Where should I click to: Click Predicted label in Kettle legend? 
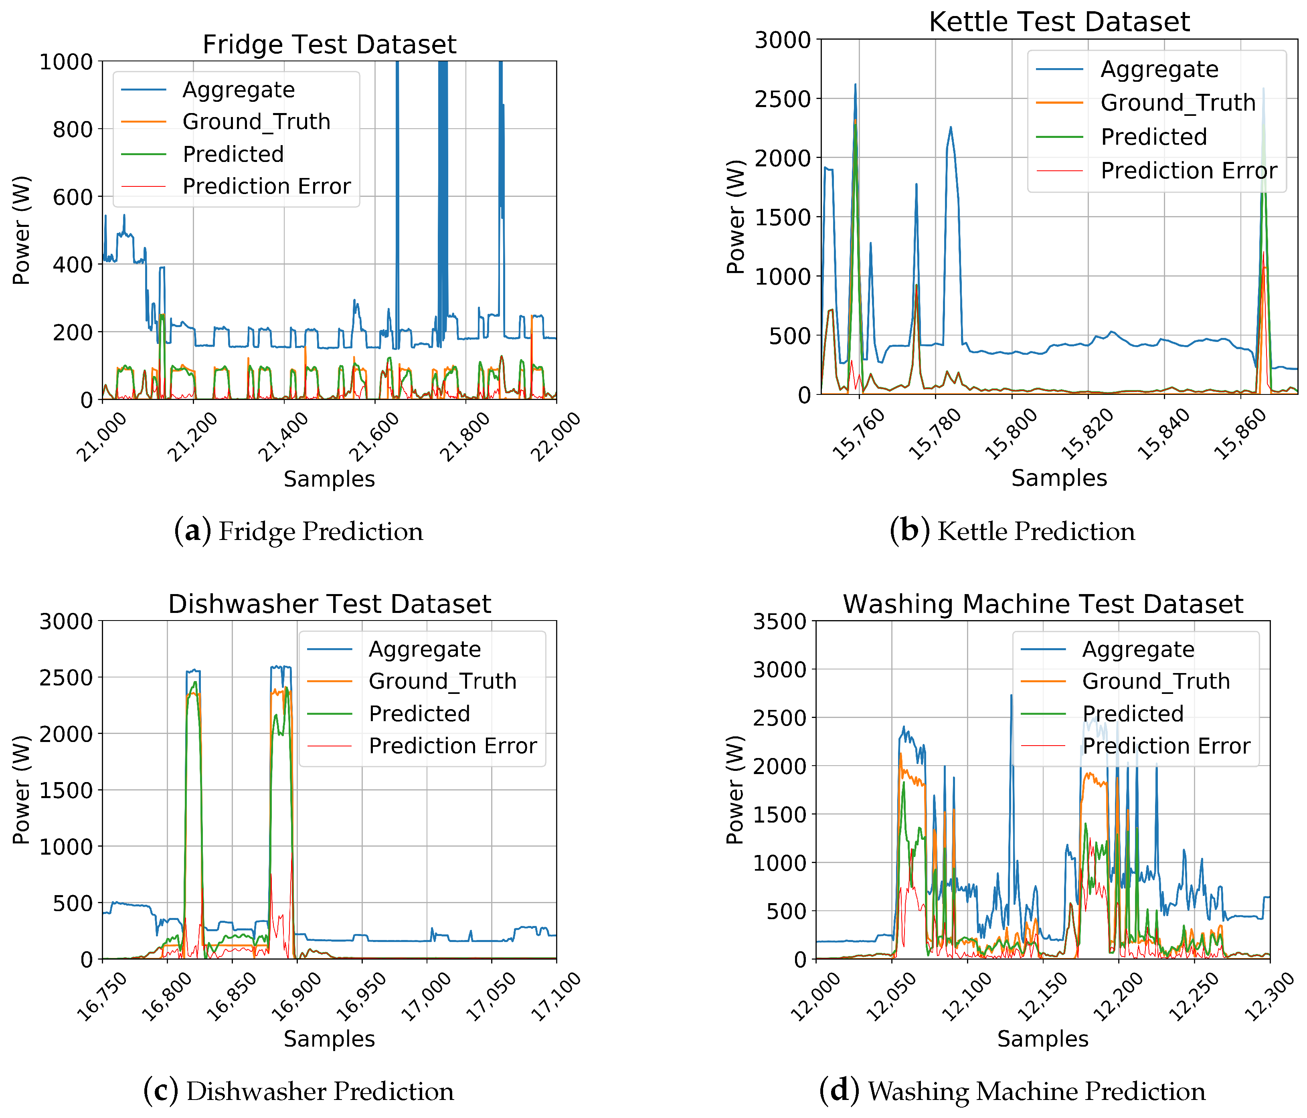[1154, 137]
